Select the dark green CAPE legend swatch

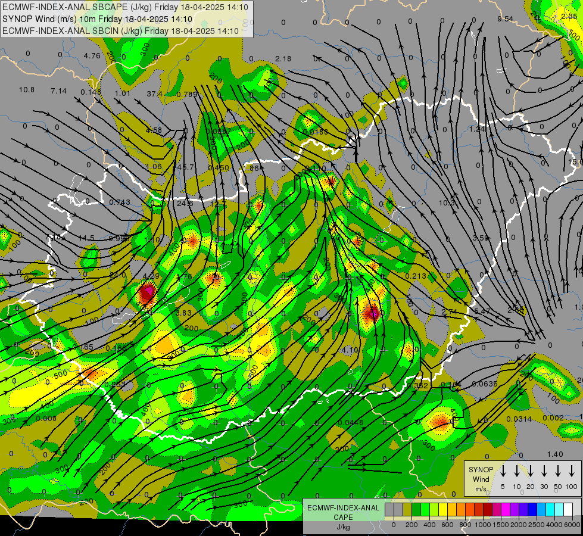point(416,510)
